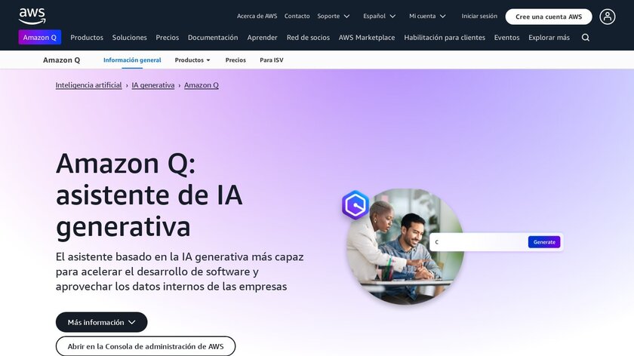
Task: Open the Soluciones menu
Action: [x=129, y=38]
